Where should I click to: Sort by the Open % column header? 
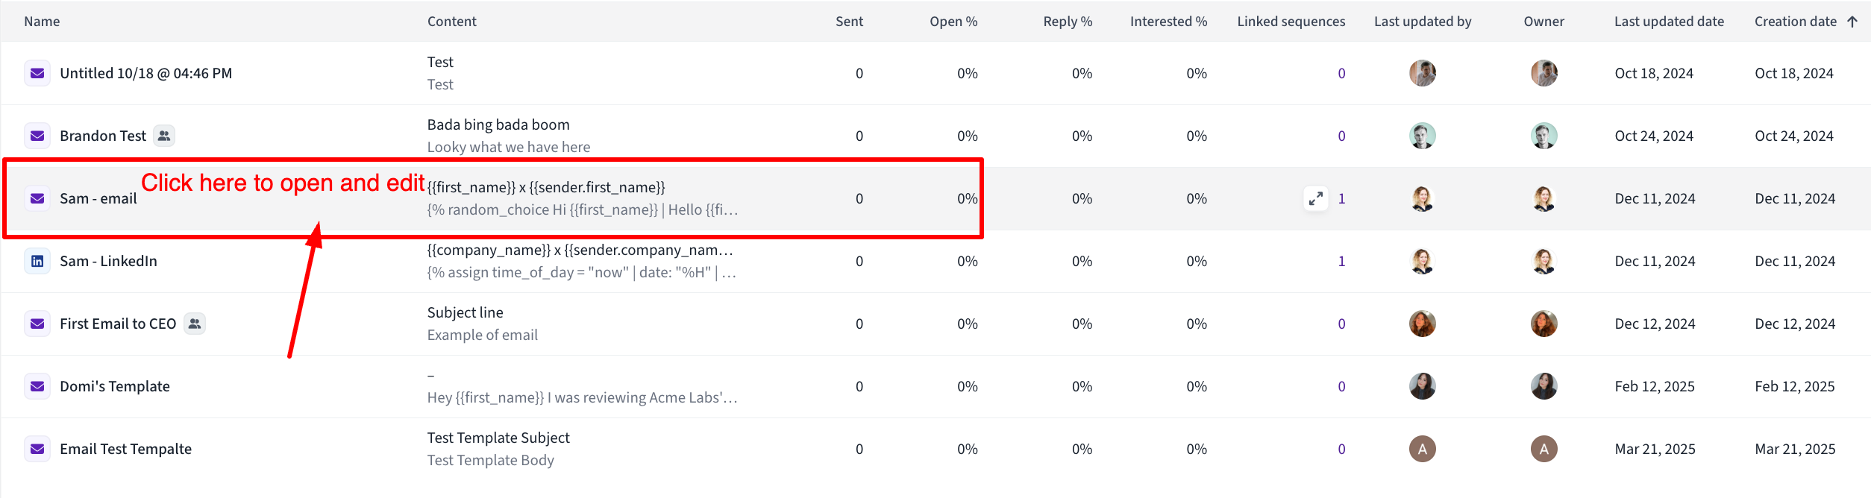pyautogui.click(x=953, y=22)
